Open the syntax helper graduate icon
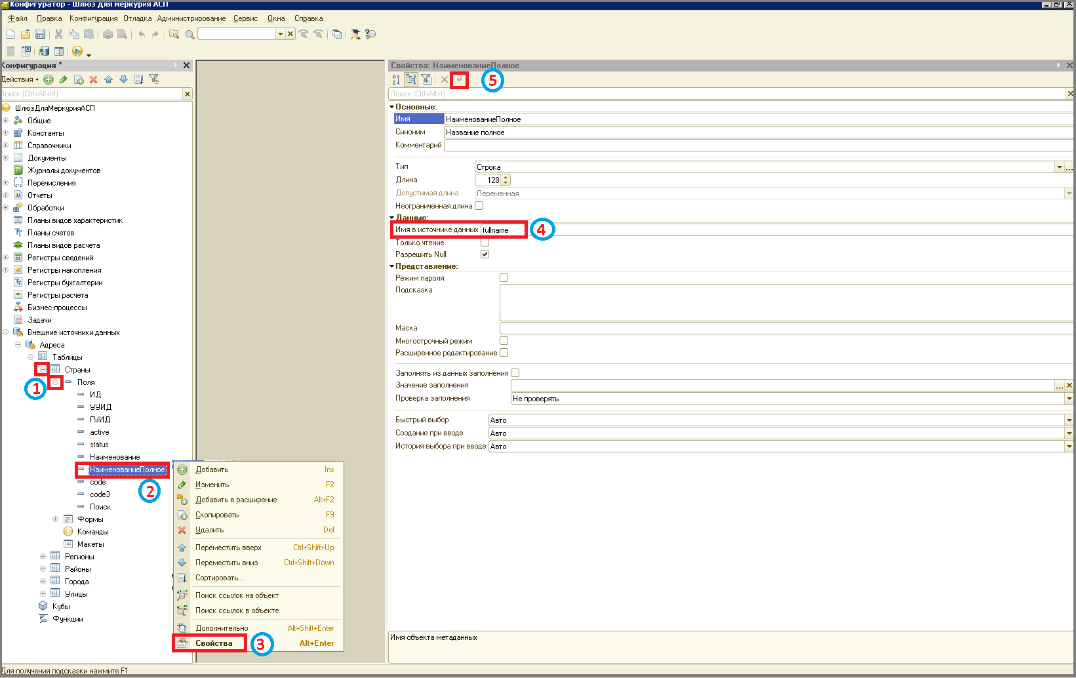 [x=355, y=34]
